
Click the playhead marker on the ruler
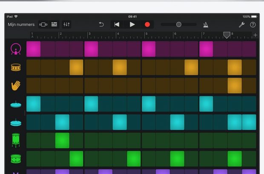[x=227, y=35]
